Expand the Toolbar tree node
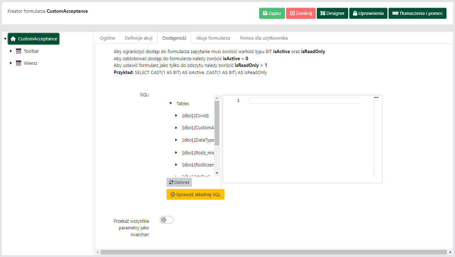Viewport: 455px width, 257px height. tap(11, 51)
